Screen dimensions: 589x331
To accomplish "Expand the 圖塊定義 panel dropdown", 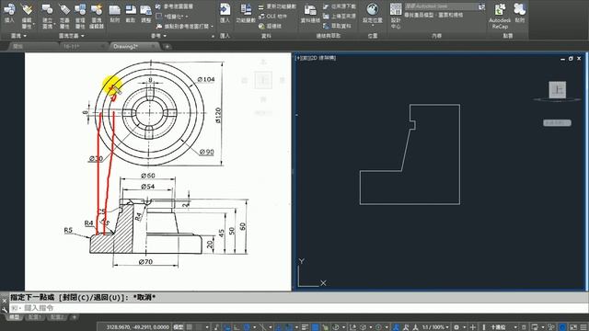I will 72,36.
